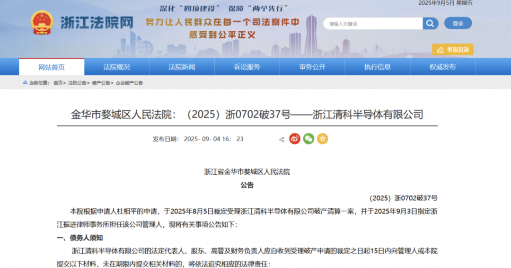Screen dimensions: 511x268
Task: Share to QQ Zone star icon
Action: (322, 139)
